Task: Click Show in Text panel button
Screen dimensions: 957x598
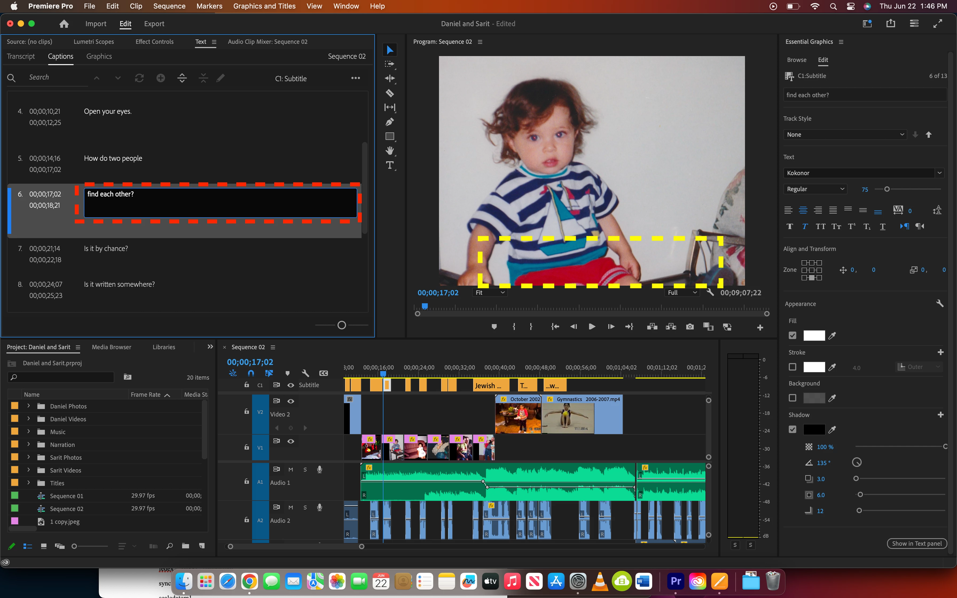Action: [916, 544]
